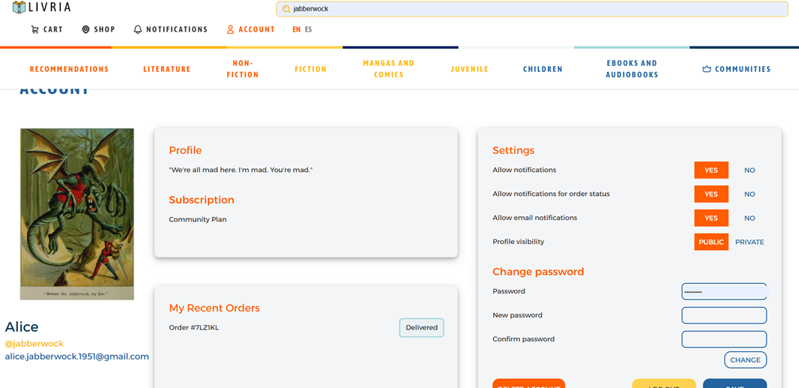Set Allow email notifications to No
The height and width of the screenshot is (388, 799).
749,218
